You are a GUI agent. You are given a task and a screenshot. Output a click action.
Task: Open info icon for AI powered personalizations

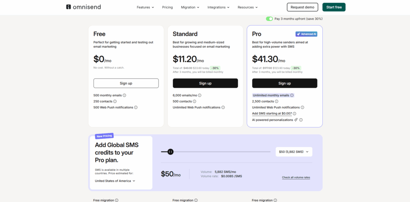(301, 120)
